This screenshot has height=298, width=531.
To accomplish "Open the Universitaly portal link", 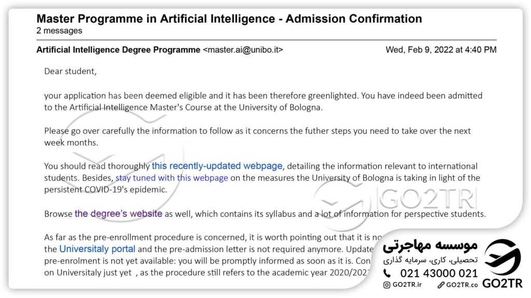I will [x=97, y=249].
